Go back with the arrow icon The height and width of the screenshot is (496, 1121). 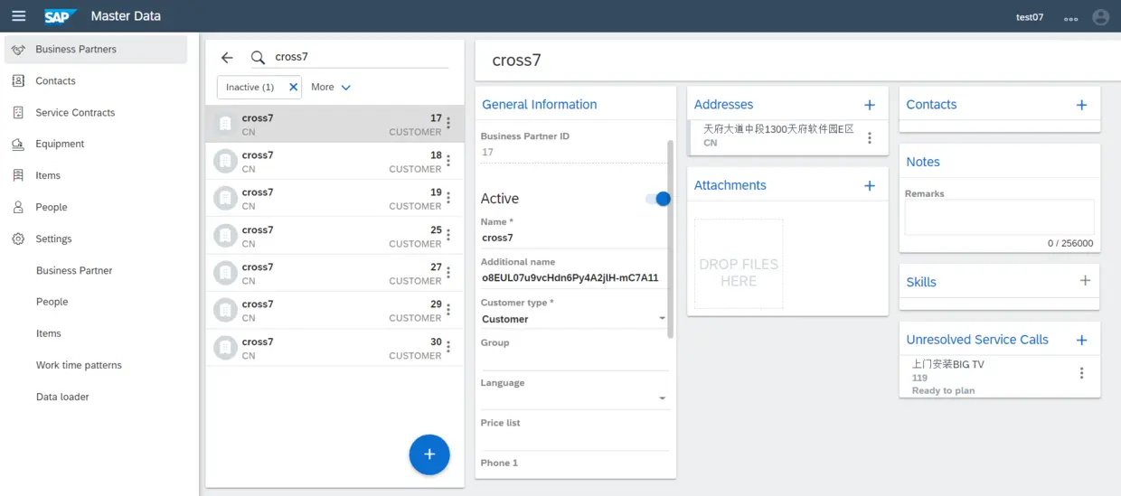click(227, 57)
